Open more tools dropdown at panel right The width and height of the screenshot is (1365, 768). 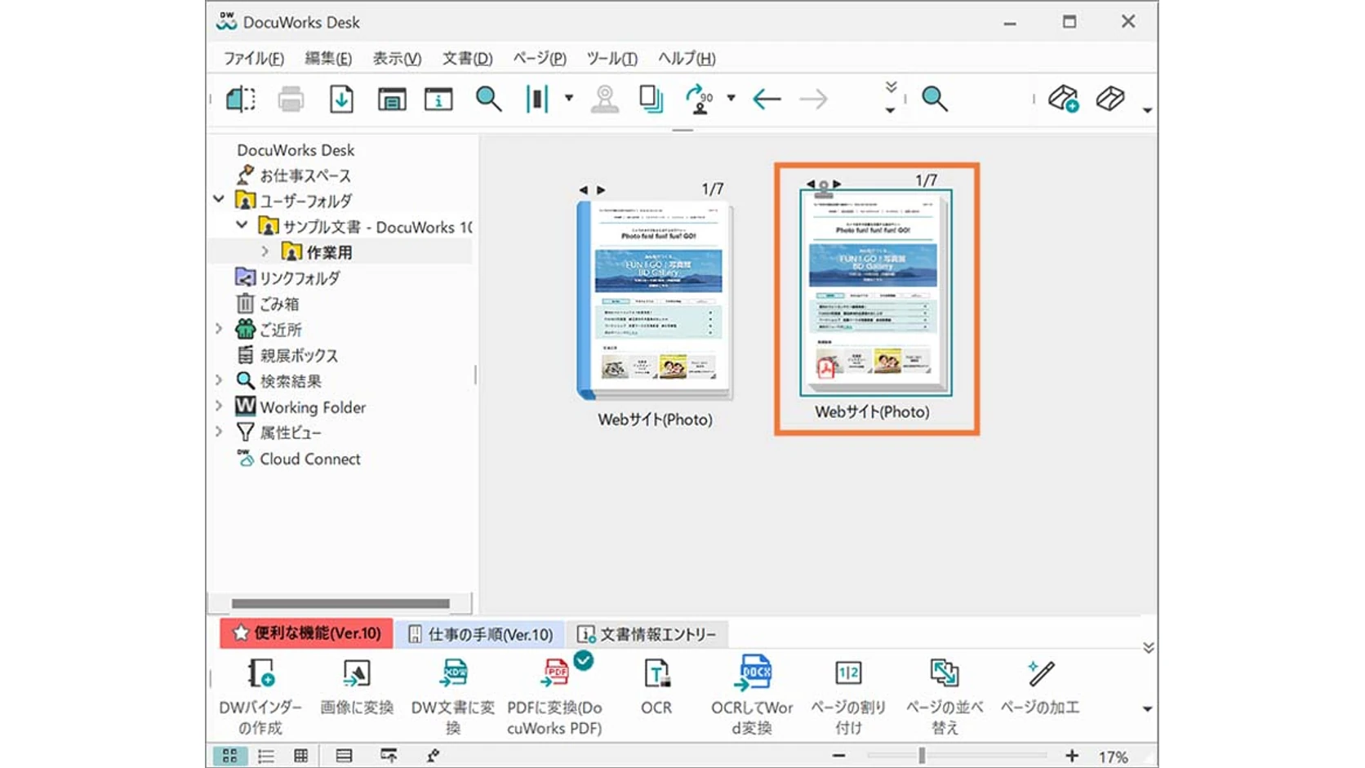(x=1147, y=709)
